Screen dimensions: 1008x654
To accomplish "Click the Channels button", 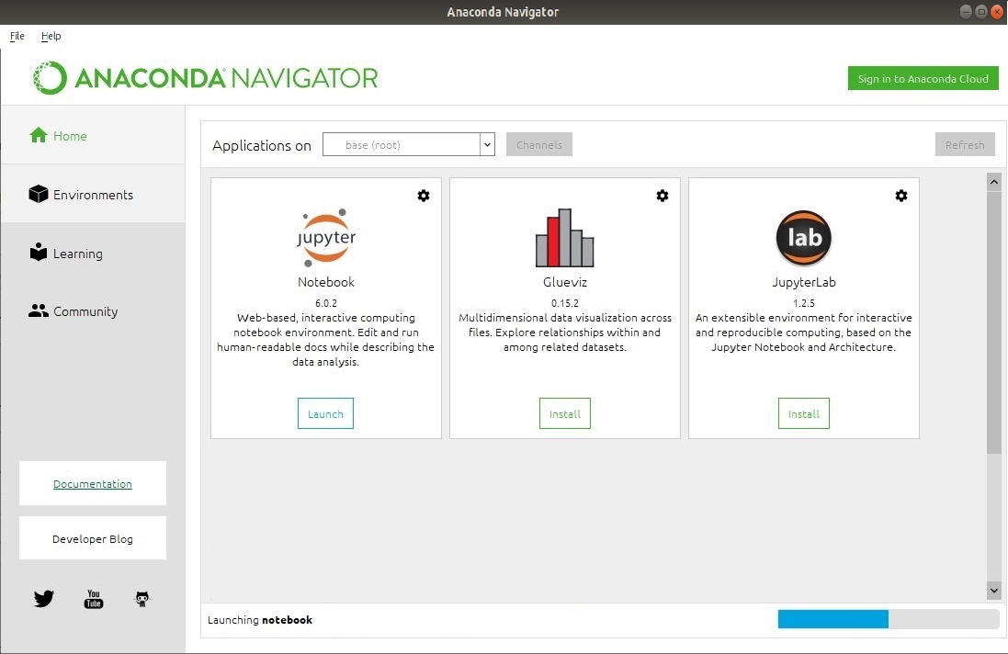I will point(538,144).
